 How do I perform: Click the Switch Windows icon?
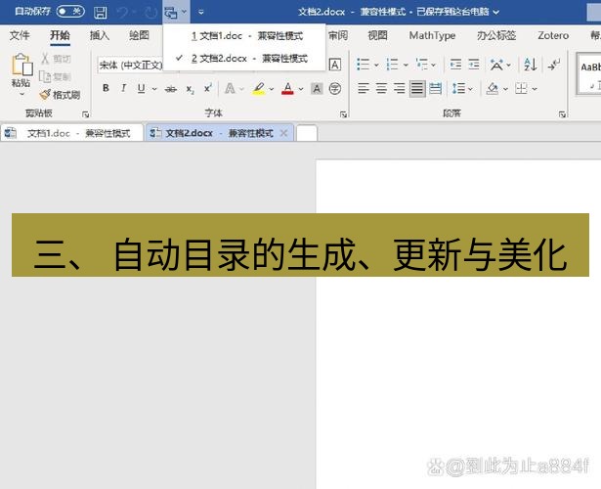point(170,13)
